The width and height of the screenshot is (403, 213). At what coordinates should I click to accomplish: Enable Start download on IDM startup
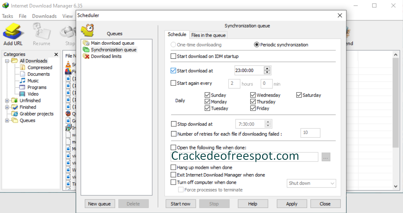(x=173, y=56)
